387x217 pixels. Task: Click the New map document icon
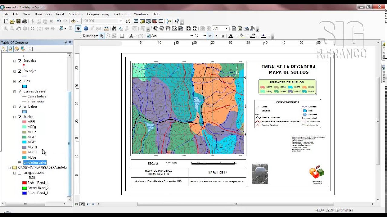(x=6, y=21)
